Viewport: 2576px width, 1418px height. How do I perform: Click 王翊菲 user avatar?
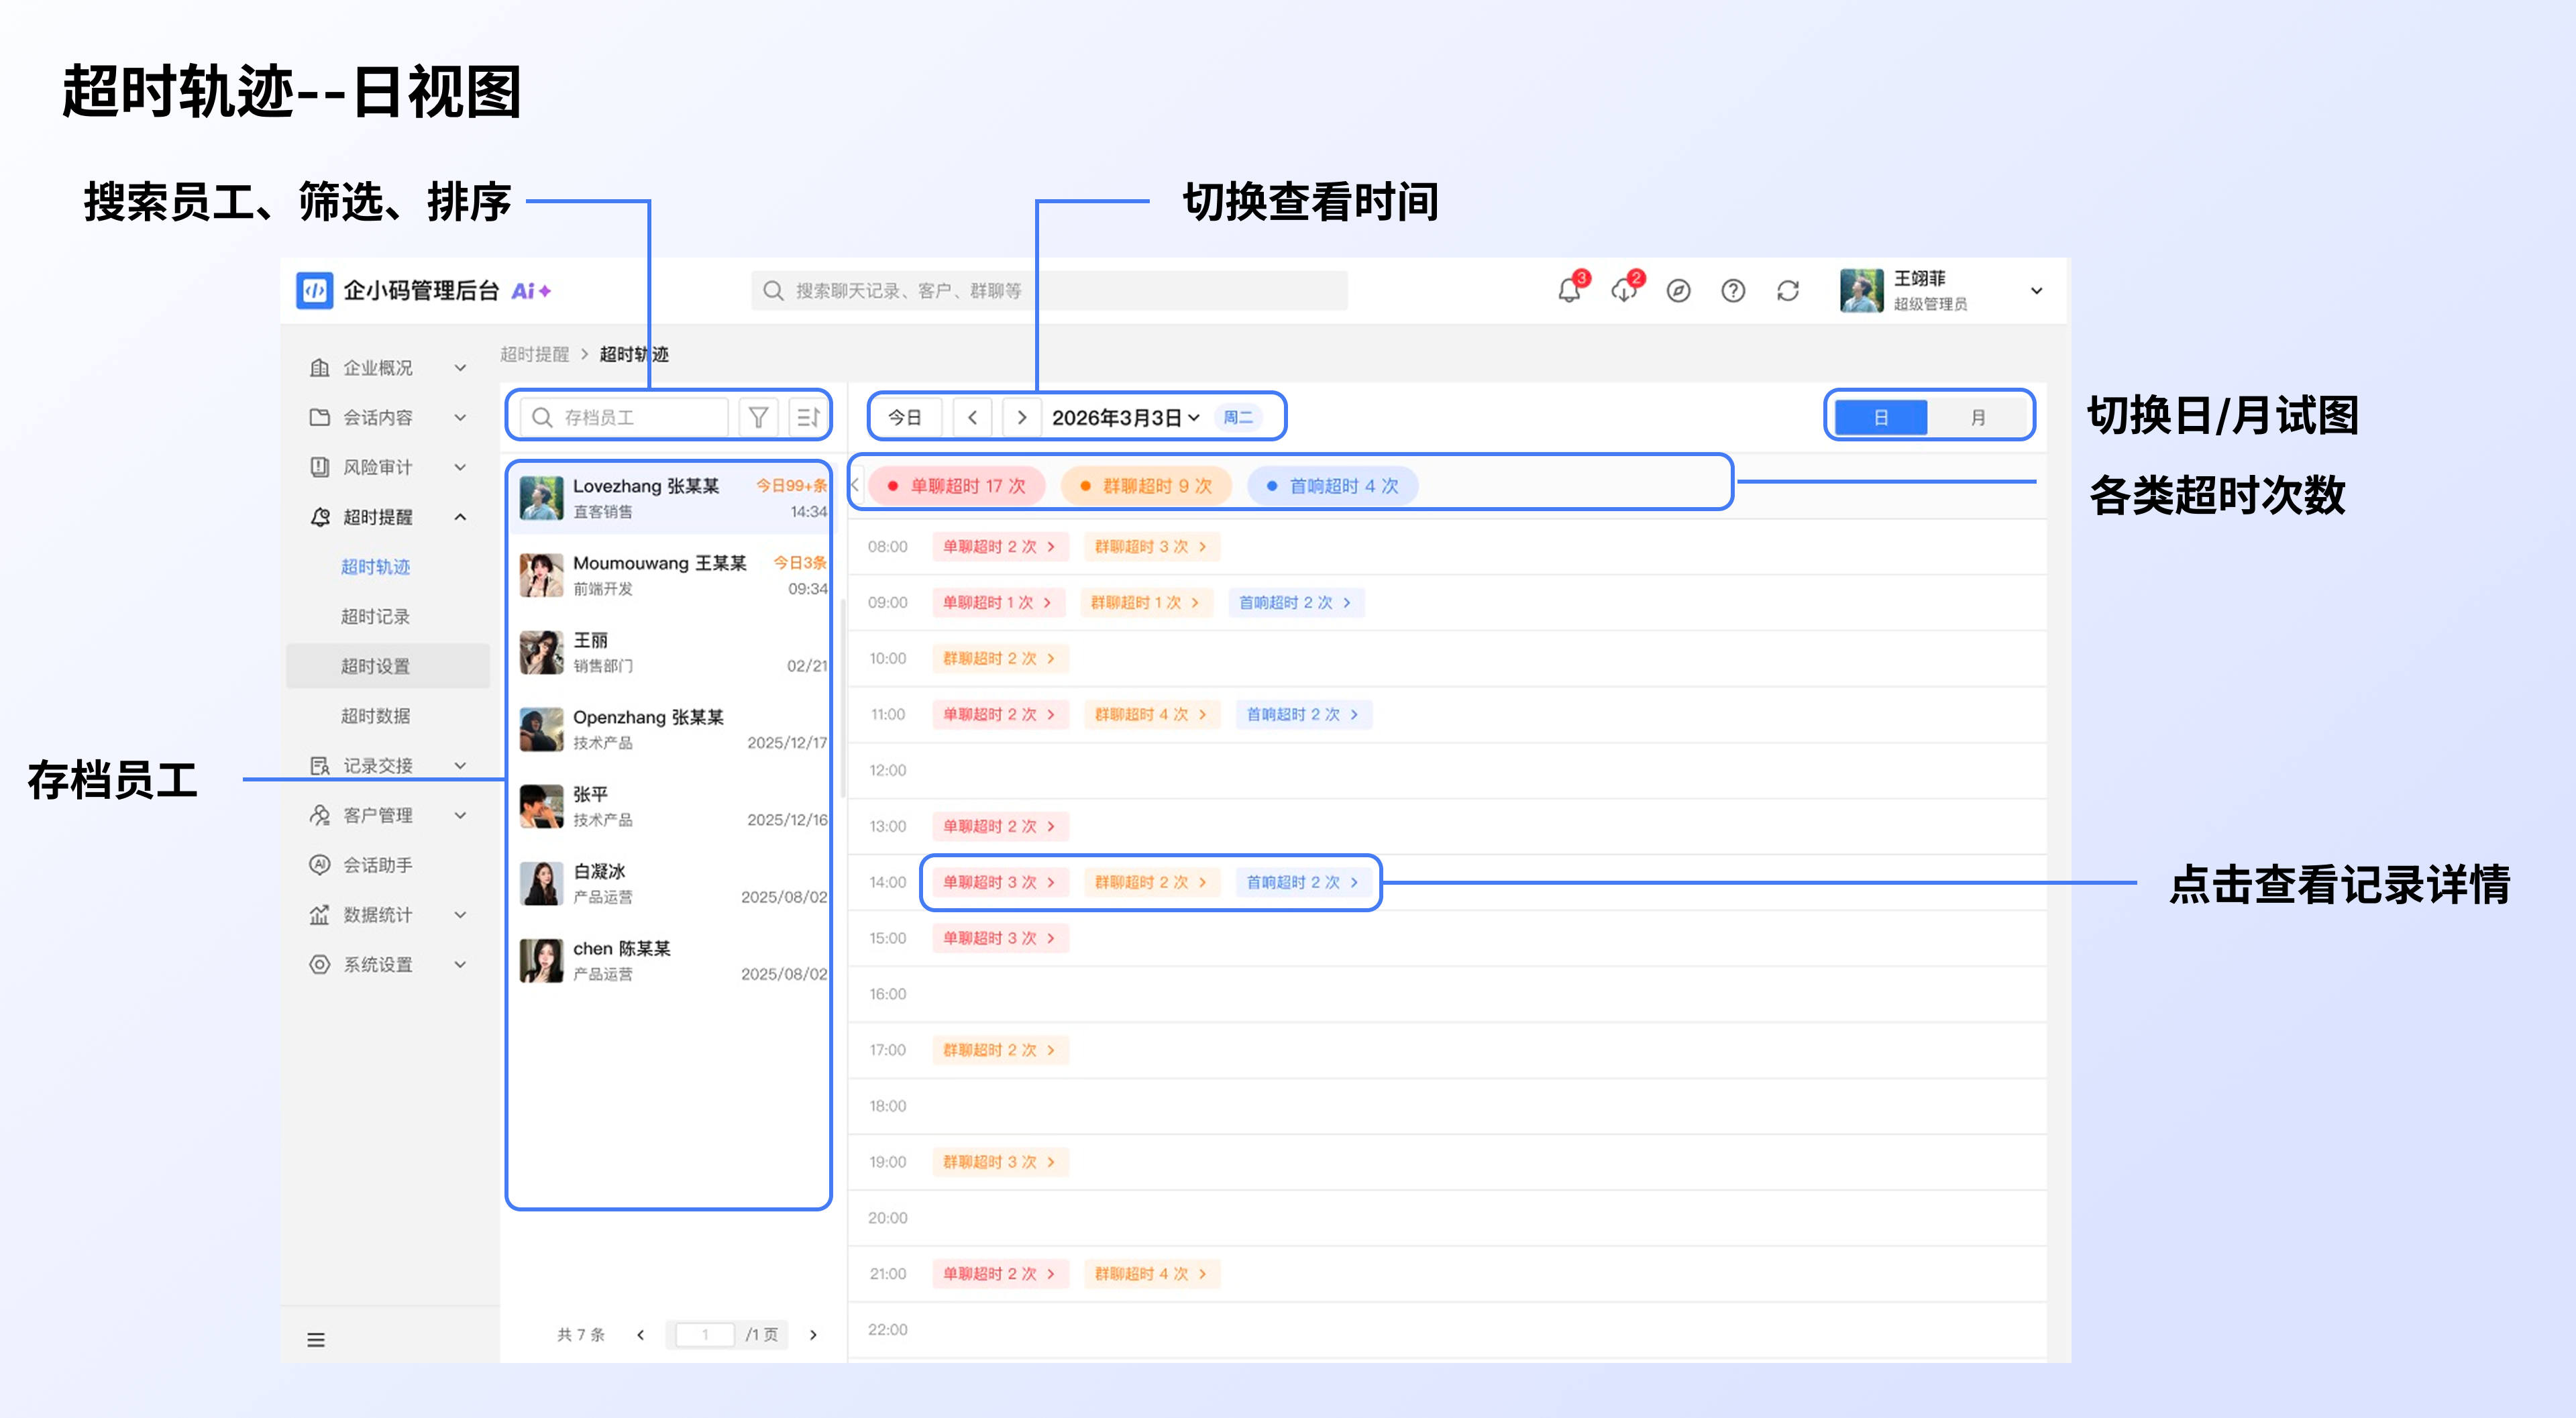tap(1861, 291)
